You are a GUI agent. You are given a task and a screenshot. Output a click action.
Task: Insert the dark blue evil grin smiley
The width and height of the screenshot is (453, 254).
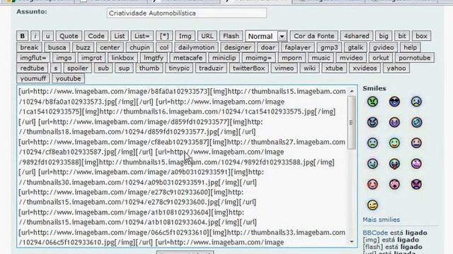(373, 122)
